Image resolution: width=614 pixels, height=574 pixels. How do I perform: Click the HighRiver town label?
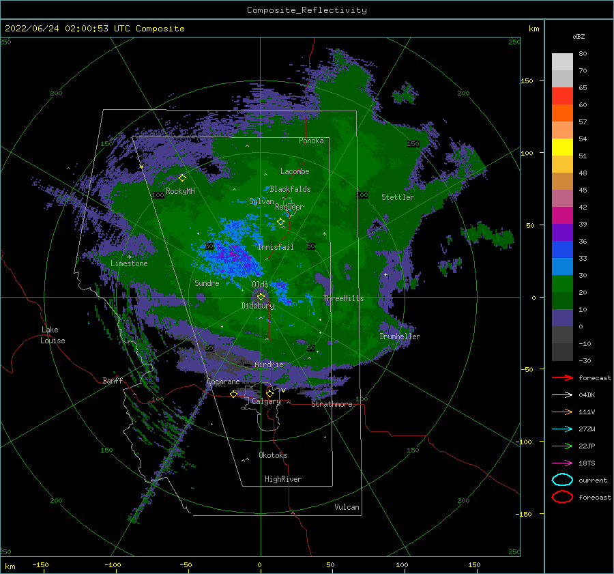point(283,479)
